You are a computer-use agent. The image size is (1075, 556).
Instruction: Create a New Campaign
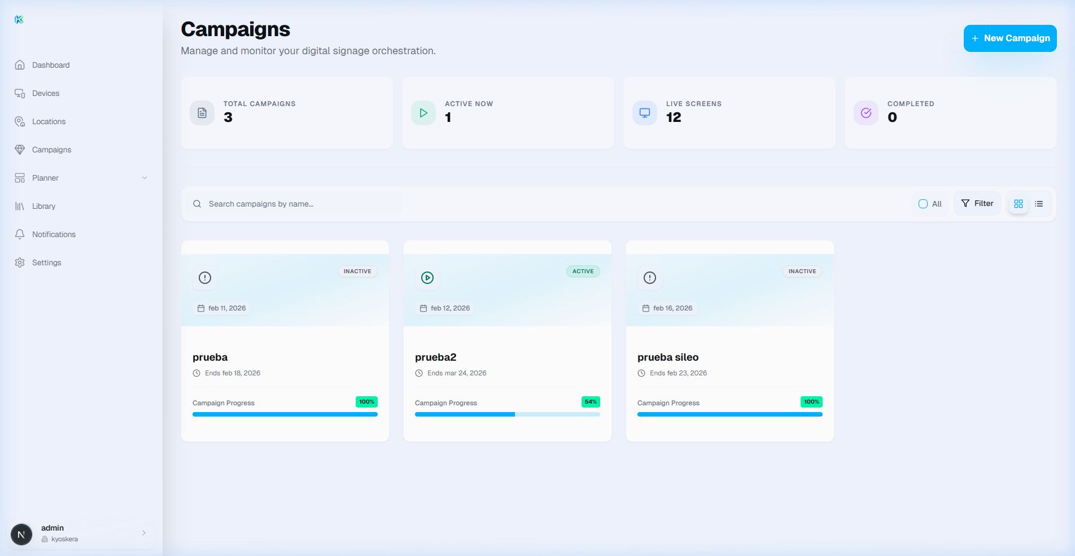click(x=1010, y=38)
